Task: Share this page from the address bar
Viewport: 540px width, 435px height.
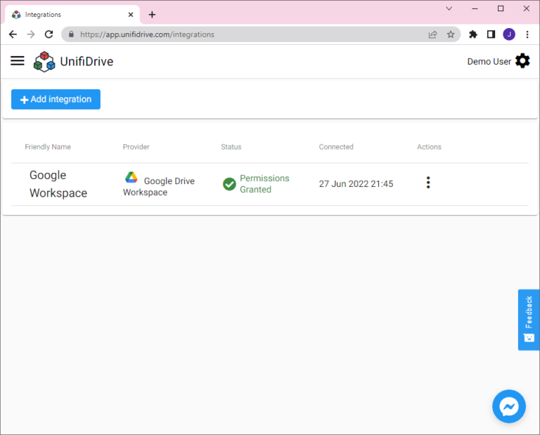Action: click(x=432, y=34)
